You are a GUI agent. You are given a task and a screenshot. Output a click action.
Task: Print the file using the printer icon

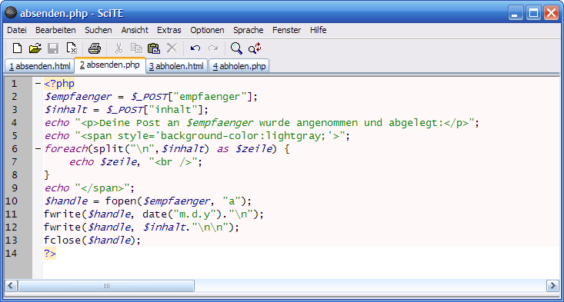coord(95,48)
